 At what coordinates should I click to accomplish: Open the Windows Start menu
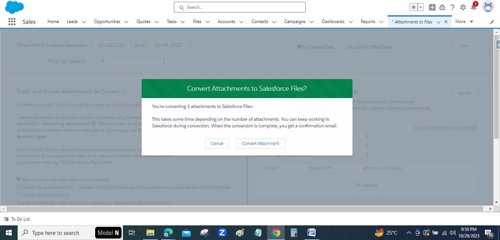tap(9, 233)
